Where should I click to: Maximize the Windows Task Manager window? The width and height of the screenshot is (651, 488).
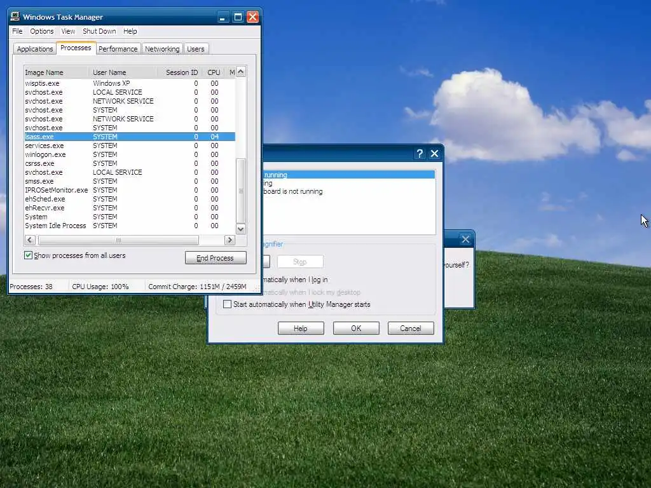(238, 17)
